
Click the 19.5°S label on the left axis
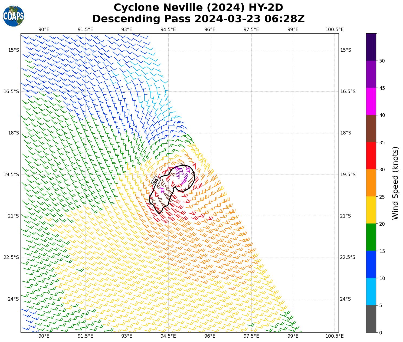[x=11, y=175]
